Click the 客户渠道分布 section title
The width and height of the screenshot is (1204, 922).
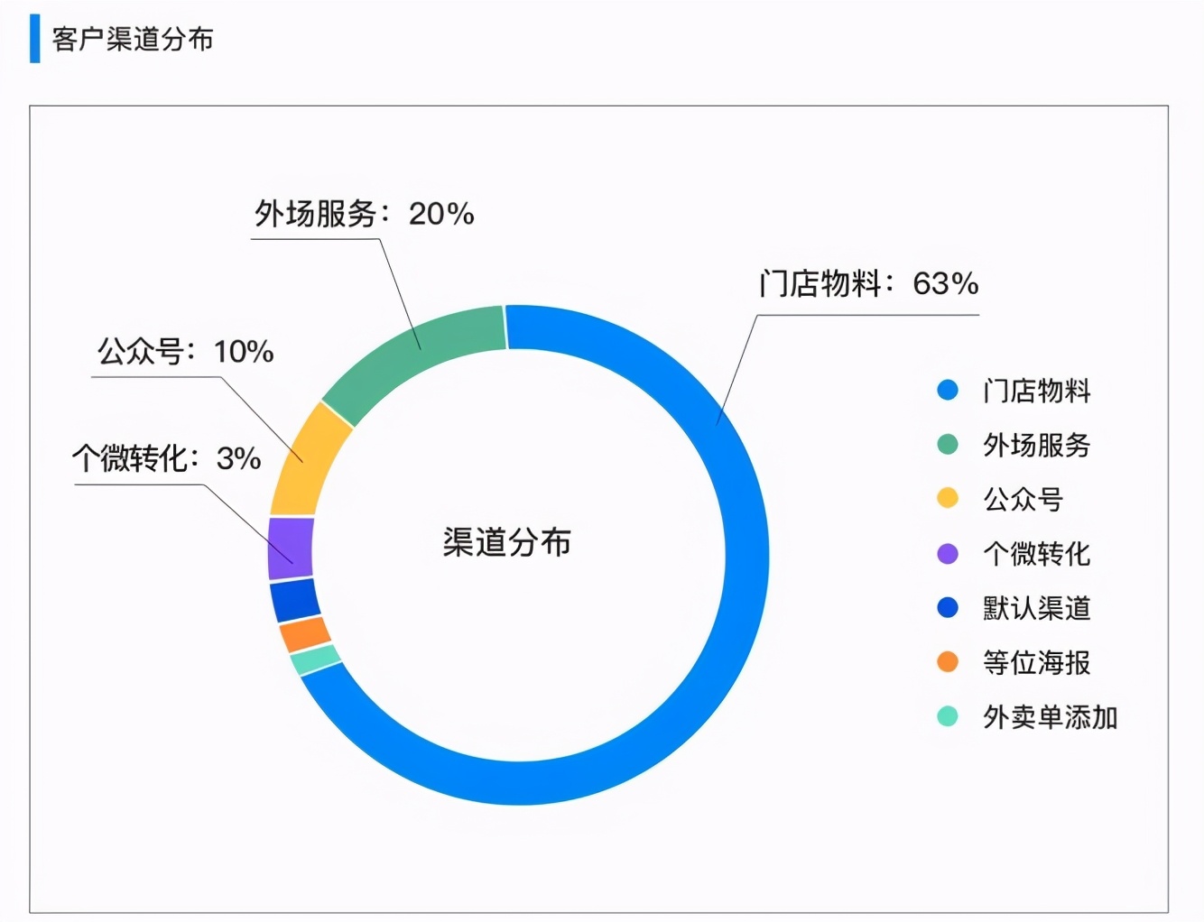(133, 39)
